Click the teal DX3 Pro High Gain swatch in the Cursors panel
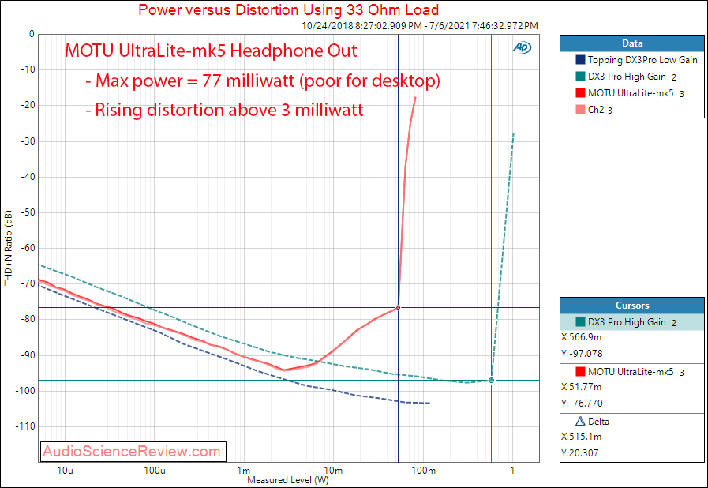Viewport: 708px width, 488px height. click(x=580, y=321)
